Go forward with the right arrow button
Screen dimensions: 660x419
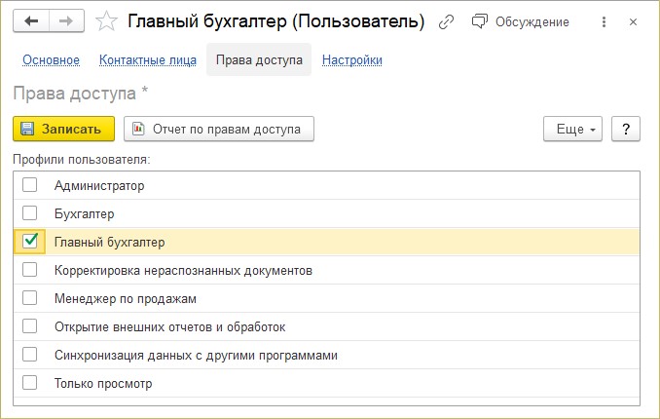[x=66, y=21]
